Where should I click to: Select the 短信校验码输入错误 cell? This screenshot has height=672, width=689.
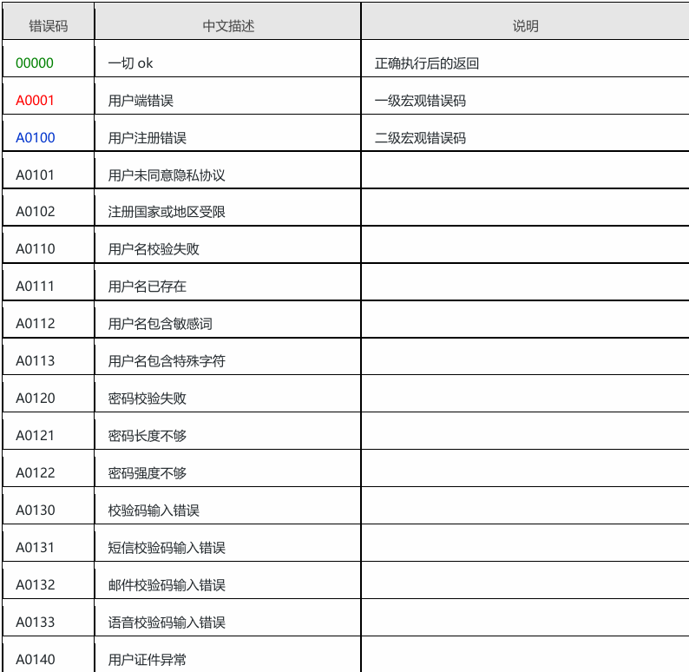coord(167,548)
